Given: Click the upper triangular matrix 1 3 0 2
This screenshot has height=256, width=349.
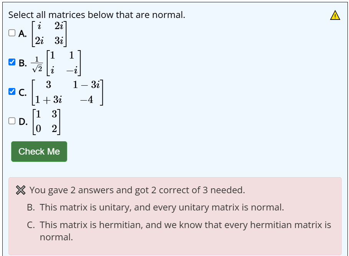Looking at the screenshot, I should (46, 122).
